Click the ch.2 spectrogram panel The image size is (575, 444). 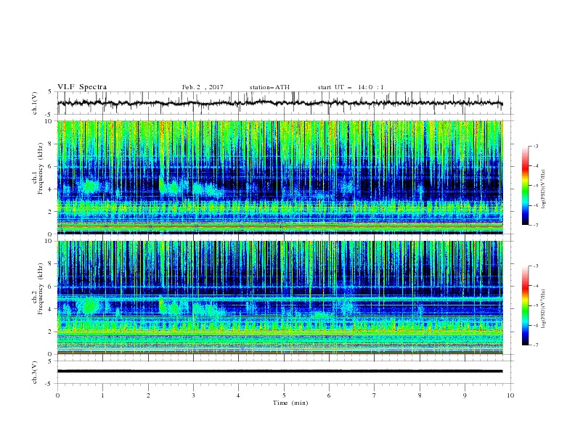(280, 297)
